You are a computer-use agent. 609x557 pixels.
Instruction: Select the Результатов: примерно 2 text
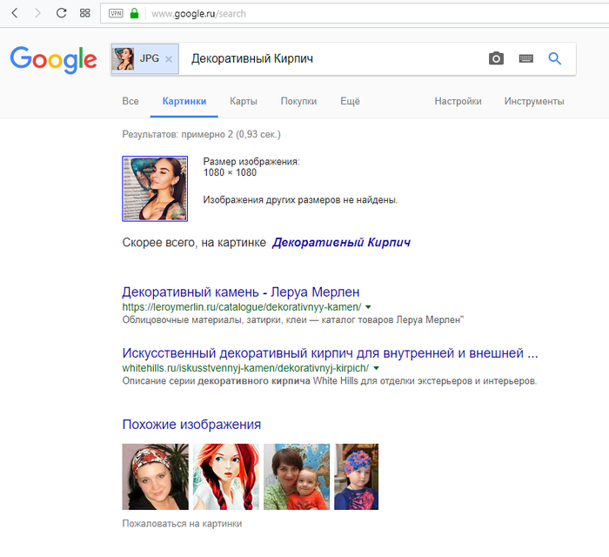coord(201,134)
